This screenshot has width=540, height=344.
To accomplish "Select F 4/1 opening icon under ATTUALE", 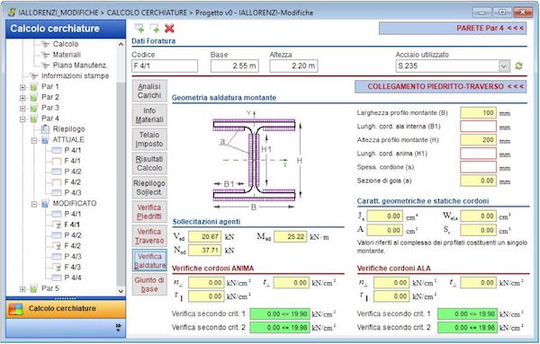I will pyautogui.click(x=57, y=161).
